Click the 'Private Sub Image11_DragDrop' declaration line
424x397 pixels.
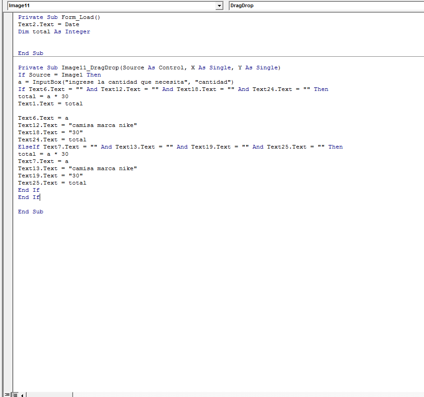pyautogui.click(x=150, y=68)
